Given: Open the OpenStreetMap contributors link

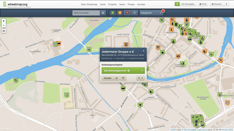Looking at the screenshot, I should tap(194, 130).
